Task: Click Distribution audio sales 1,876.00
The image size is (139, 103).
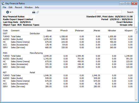Action: [48, 39]
